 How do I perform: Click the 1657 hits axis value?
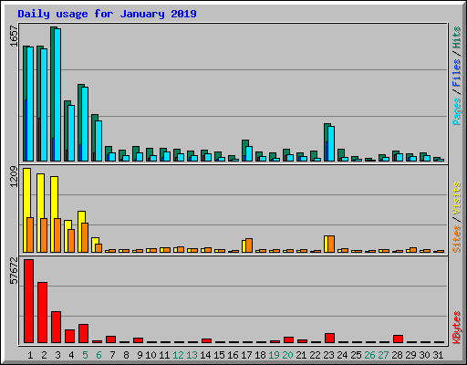tap(14, 36)
